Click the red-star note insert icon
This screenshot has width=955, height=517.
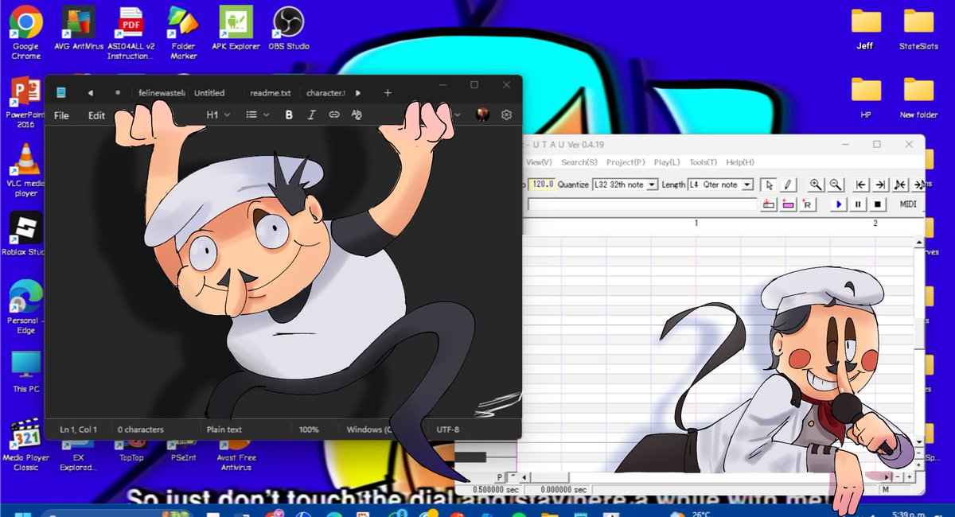click(769, 204)
